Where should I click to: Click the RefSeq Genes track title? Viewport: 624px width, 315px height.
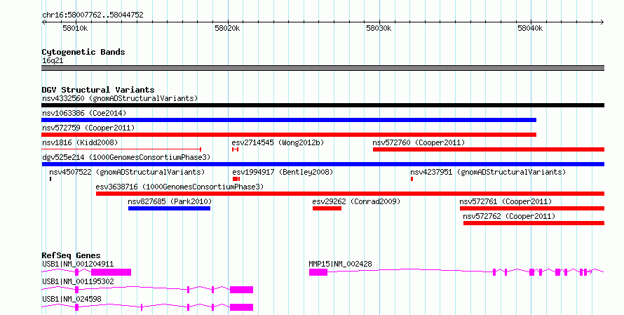point(71,255)
